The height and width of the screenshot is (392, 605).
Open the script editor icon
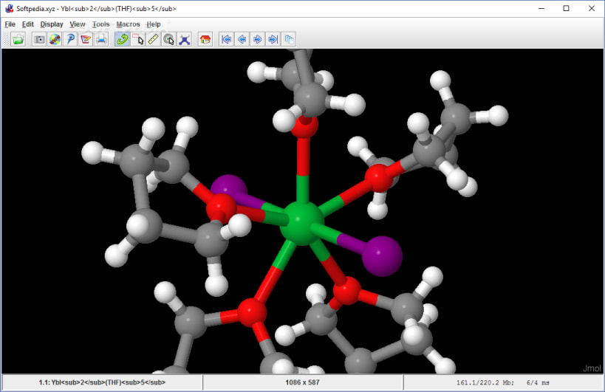point(86,39)
